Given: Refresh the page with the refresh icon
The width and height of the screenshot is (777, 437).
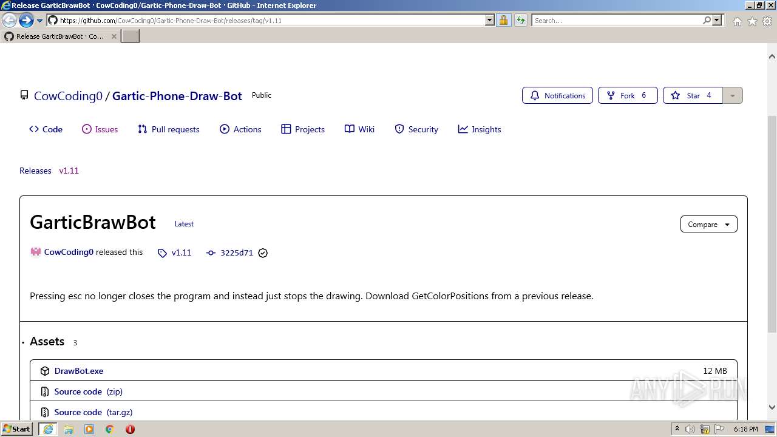Looking at the screenshot, I should pyautogui.click(x=521, y=20).
